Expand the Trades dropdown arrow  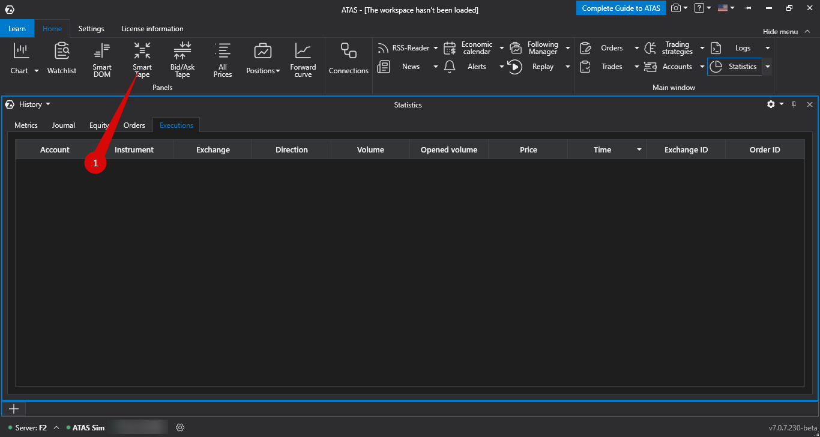tap(637, 67)
